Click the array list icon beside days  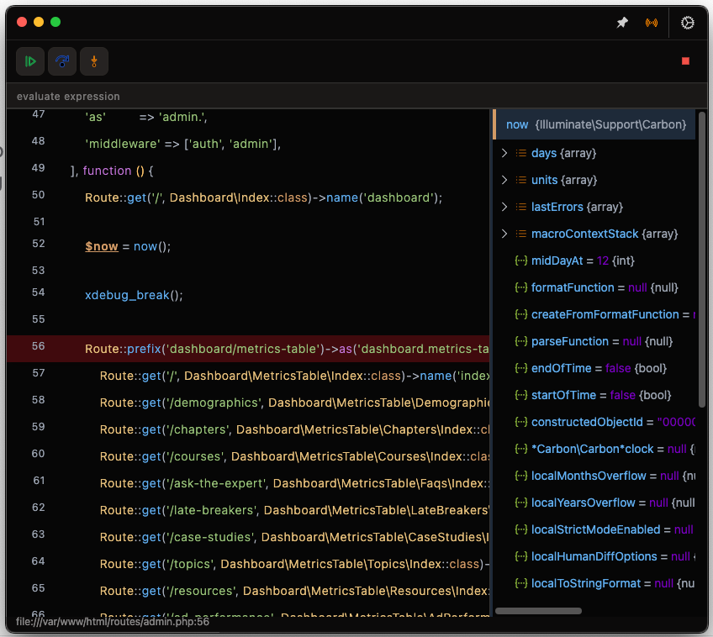[x=520, y=153]
